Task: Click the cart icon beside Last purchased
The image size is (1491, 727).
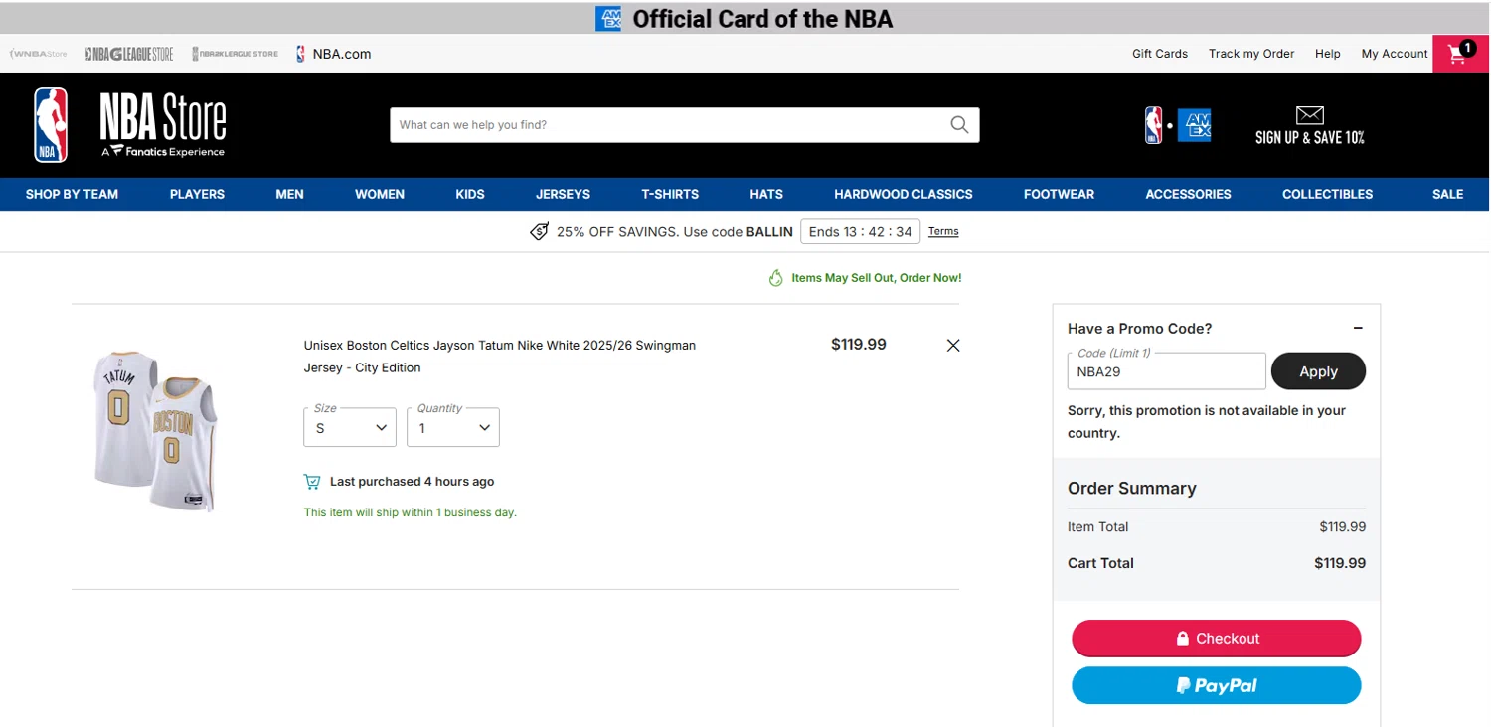Action: pyautogui.click(x=312, y=482)
